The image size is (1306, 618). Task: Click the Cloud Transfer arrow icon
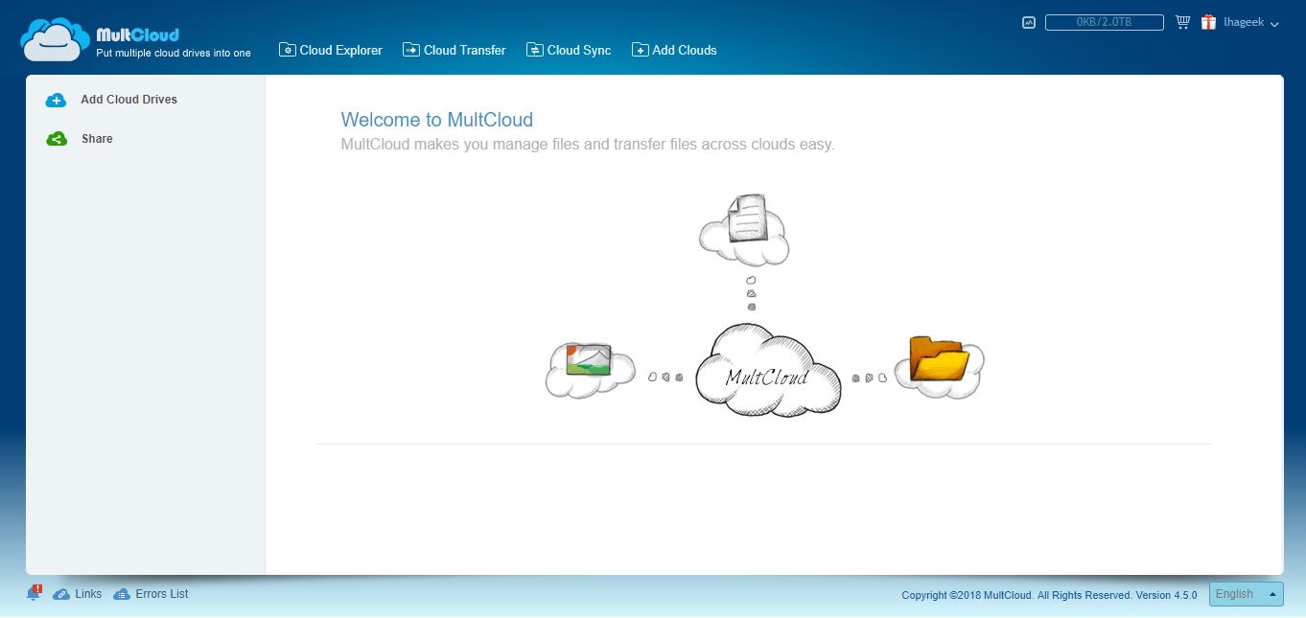pos(411,50)
